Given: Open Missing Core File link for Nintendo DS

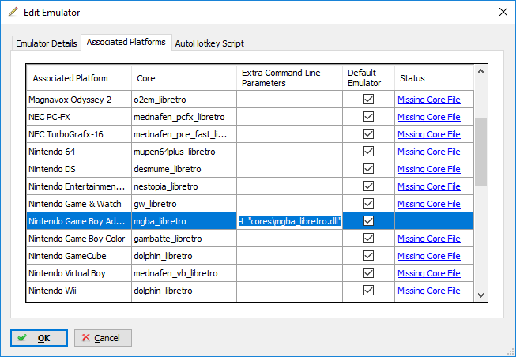Looking at the screenshot, I should click(x=429, y=169).
